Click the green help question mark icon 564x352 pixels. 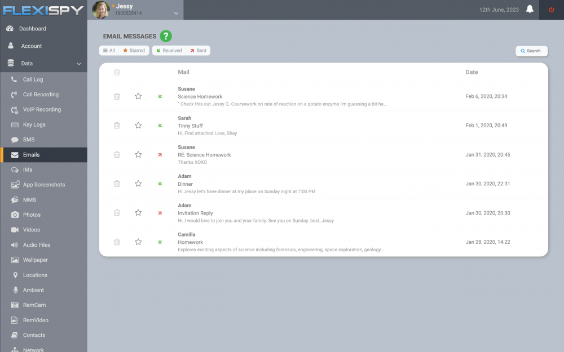tap(165, 36)
